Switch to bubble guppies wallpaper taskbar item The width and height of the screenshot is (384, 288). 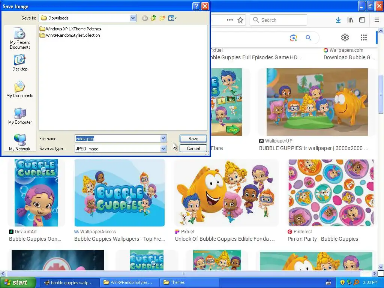pos(69,283)
